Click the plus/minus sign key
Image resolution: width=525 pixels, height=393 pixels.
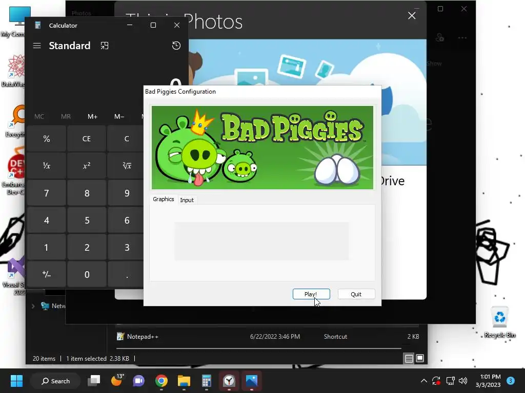click(x=47, y=274)
